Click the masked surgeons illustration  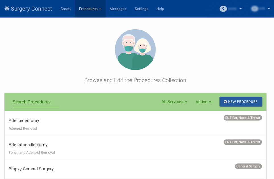click(135, 49)
